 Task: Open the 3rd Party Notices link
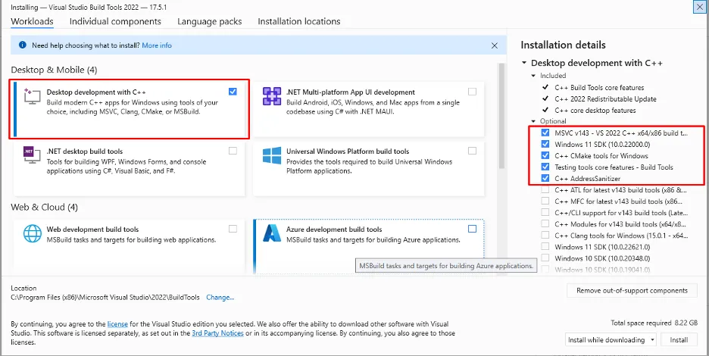coord(218,333)
